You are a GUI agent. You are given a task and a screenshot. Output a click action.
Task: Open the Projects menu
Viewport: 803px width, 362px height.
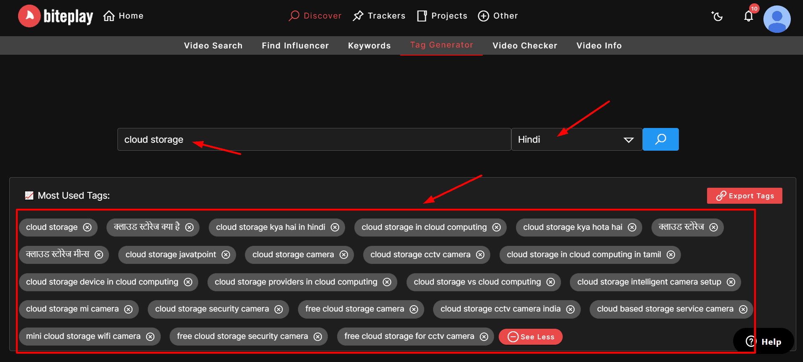point(442,16)
